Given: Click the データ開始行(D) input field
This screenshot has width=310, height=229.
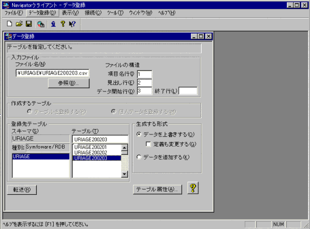Looking at the screenshot, I should pyautogui.click(x=145, y=91).
